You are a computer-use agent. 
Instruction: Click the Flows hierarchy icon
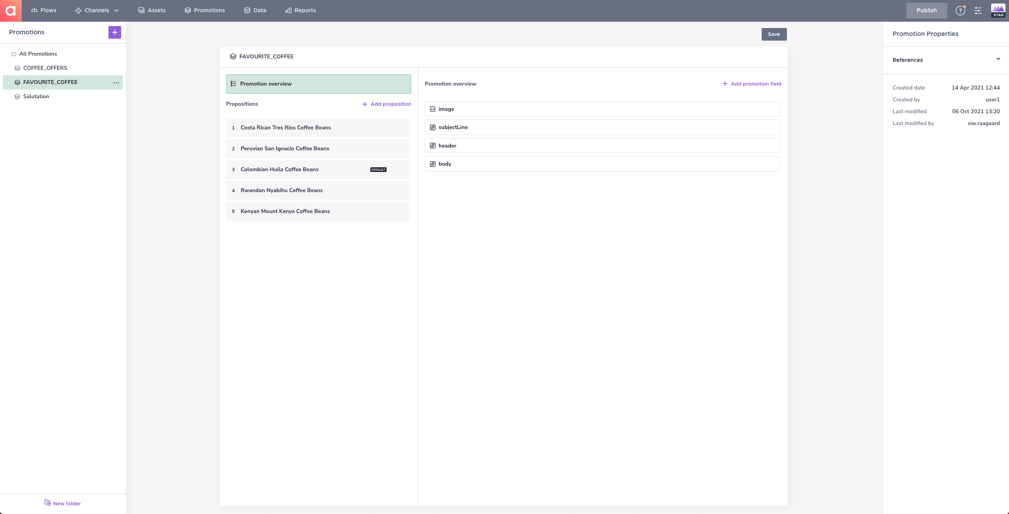[34, 10]
